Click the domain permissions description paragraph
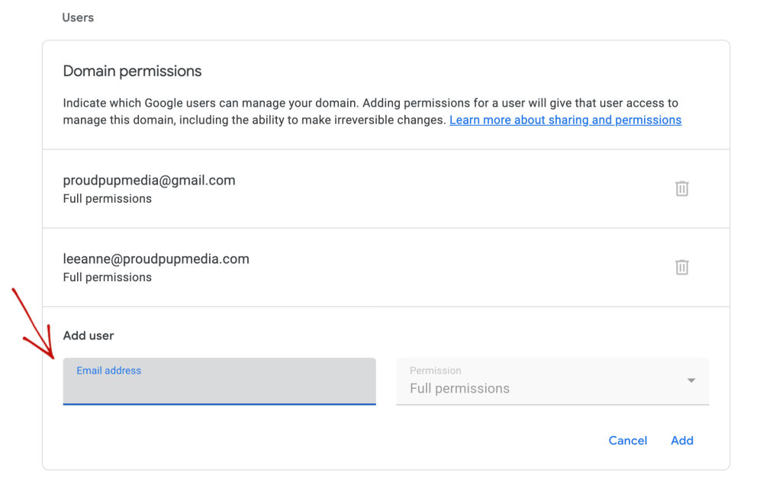The width and height of the screenshot is (763, 494). tap(372, 111)
